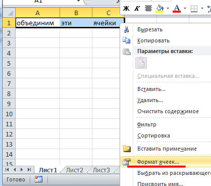Viewport: 211px width, 186px height.
Task: Select row 10 header
Action: click(9, 114)
